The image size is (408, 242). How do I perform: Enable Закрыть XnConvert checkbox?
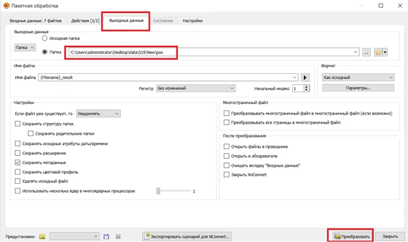pos(226,175)
